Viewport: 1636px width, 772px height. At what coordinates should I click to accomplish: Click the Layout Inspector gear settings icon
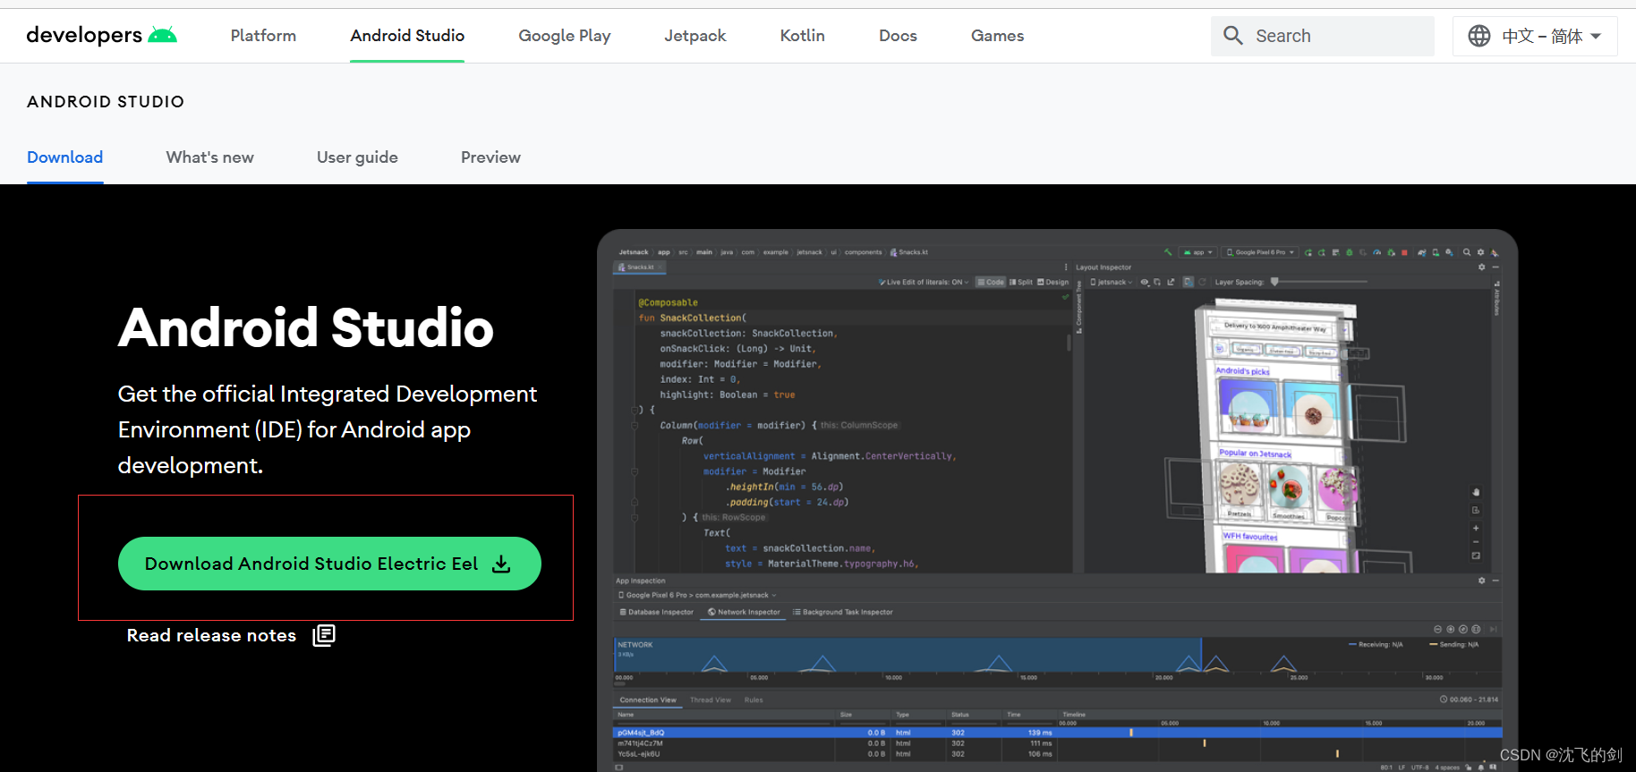point(1481,267)
